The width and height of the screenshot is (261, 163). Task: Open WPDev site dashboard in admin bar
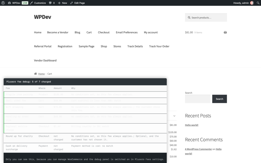14,3
